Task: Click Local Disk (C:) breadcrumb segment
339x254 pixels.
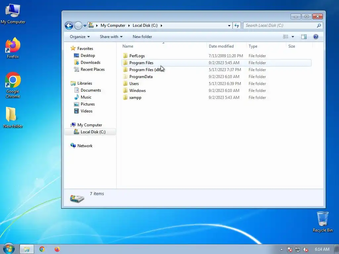Action: pyautogui.click(x=145, y=25)
